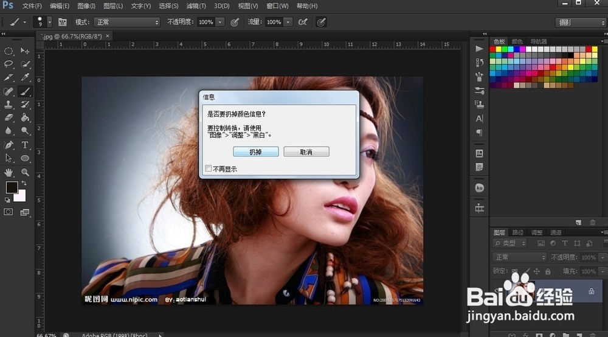This screenshot has width=608, height=337.
Task: Select the Eyedropper tool
Action: tap(25, 77)
